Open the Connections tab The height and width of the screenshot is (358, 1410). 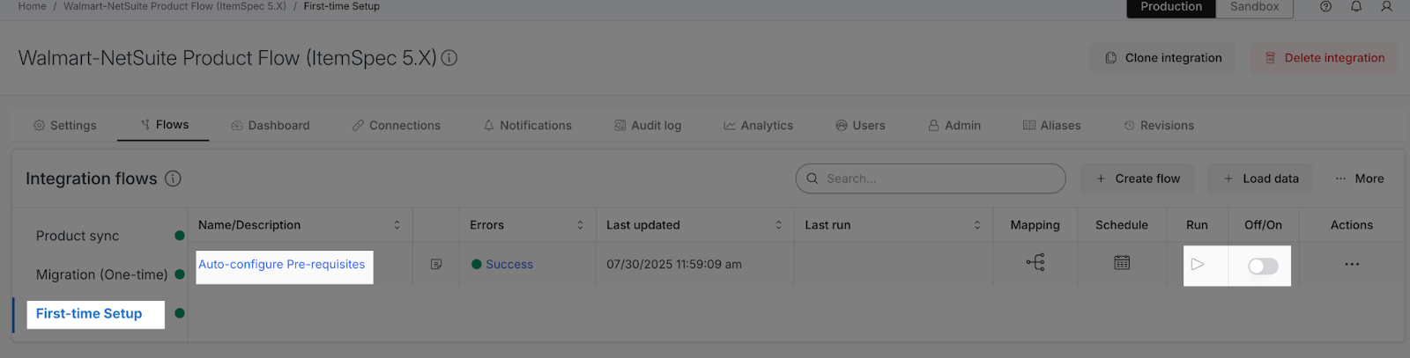click(397, 126)
